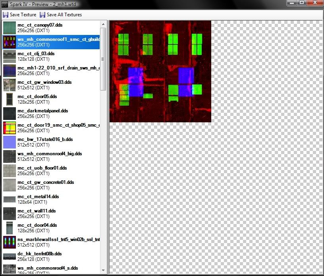Screen dimensions: 324x276
Task: Click the texture list scroll down arrow
Action: pos(103,270)
